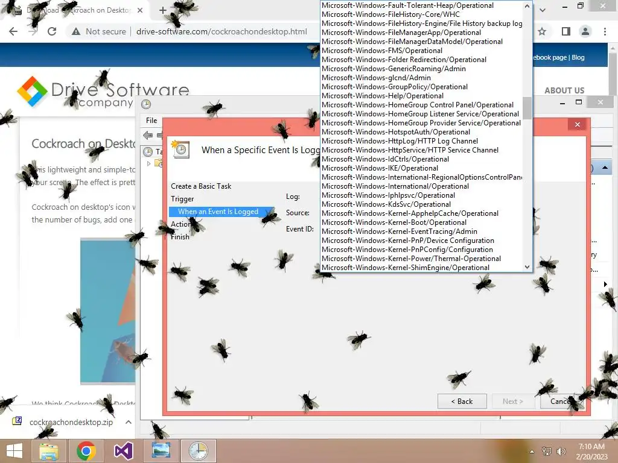Choose FileHistory-Engine/File History backup log

(x=422, y=24)
